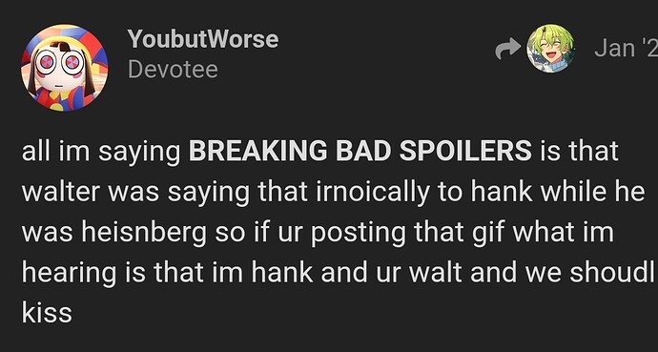Screen dimensions: 658x352
Task: Click the Devotee user title
Action: 173,70
